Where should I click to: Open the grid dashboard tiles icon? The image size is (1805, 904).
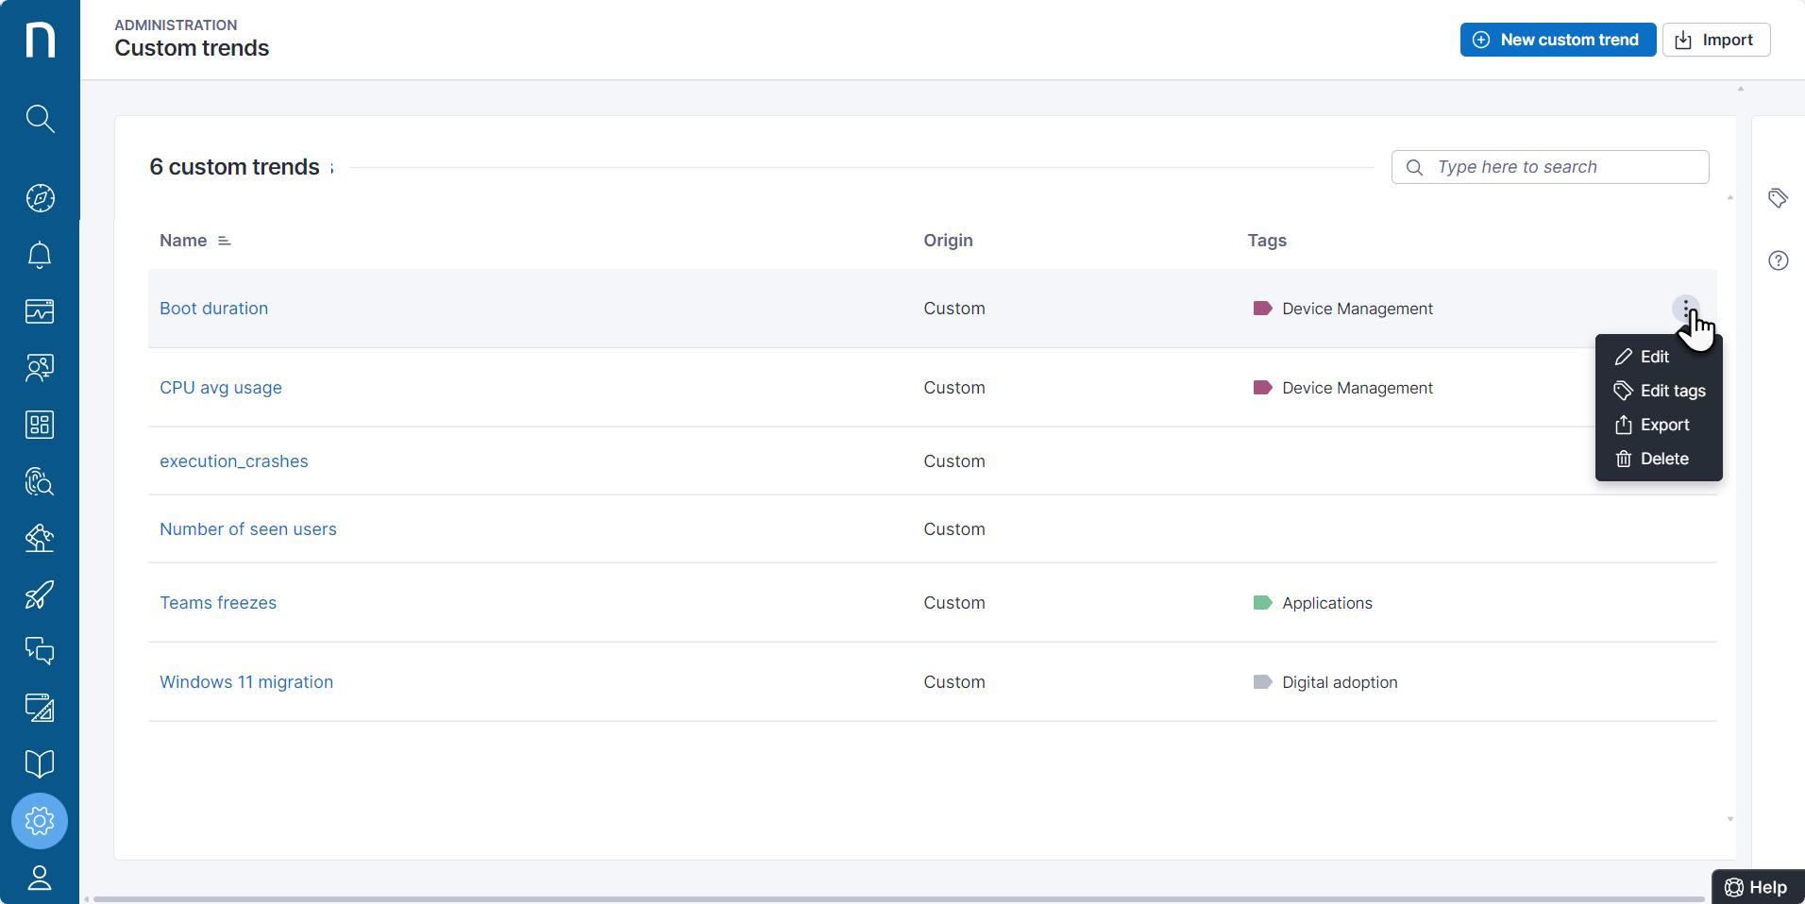pos(40,425)
